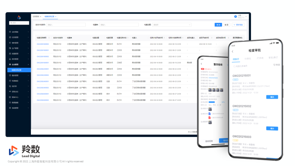Click the 质量管理 sidebar icon
The height and width of the screenshot is (166, 295).
(x=10, y=54)
